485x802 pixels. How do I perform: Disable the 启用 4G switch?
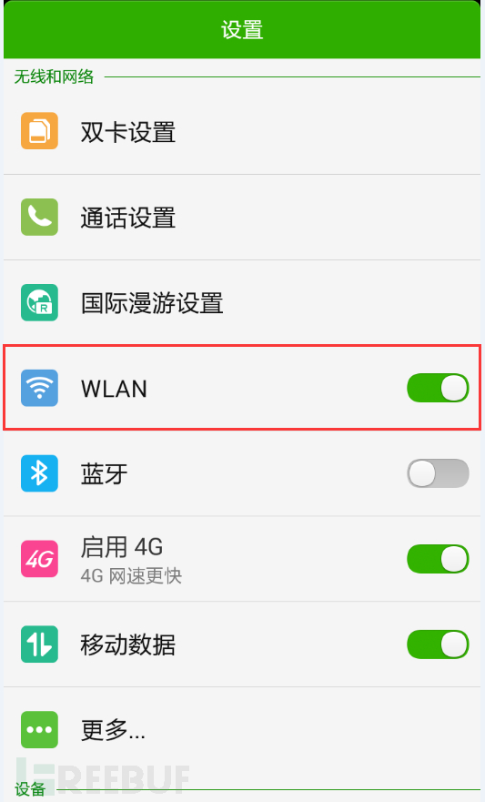click(438, 559)
